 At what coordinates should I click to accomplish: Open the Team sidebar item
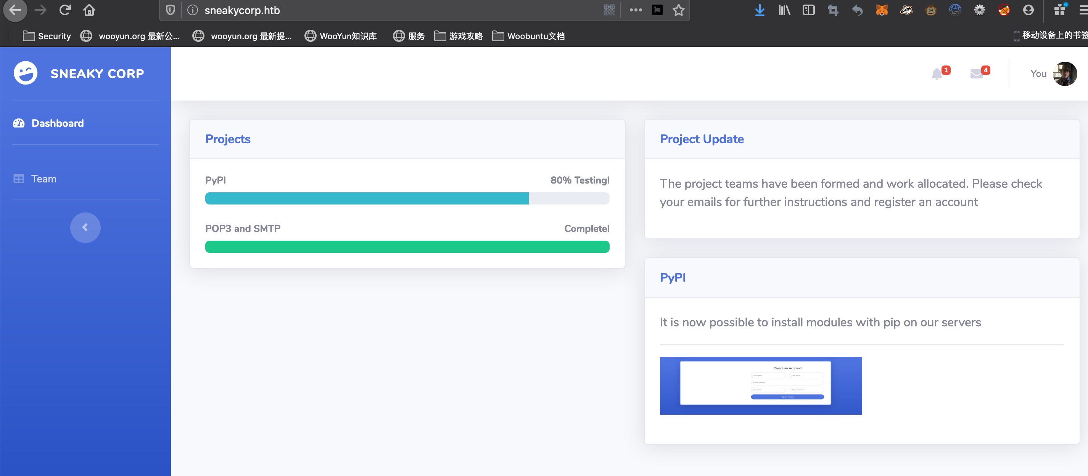43,179
